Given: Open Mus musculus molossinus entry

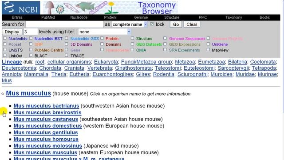Looking at the screenshot, I should point(48,146).
